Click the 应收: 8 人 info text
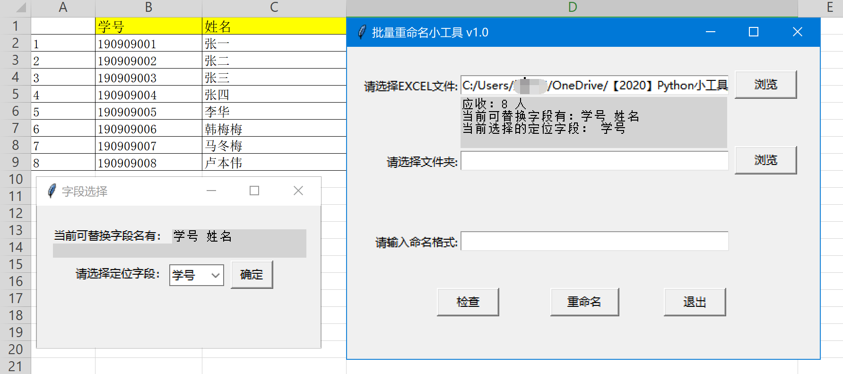Image resolution: width=843 pixels, height=374 pixels. coord(494,104)
